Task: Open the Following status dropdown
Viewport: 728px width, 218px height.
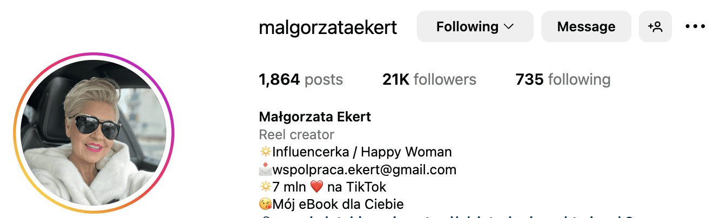Action: tap(475, 26)
